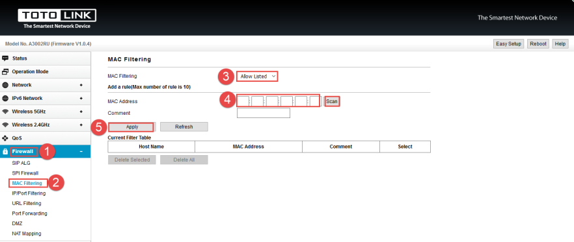Focus the fifth MAC address octet field

click(301, 101)
